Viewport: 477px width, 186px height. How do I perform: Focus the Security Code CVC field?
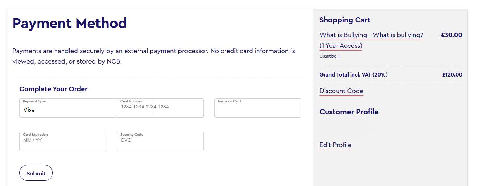(160, 141)
